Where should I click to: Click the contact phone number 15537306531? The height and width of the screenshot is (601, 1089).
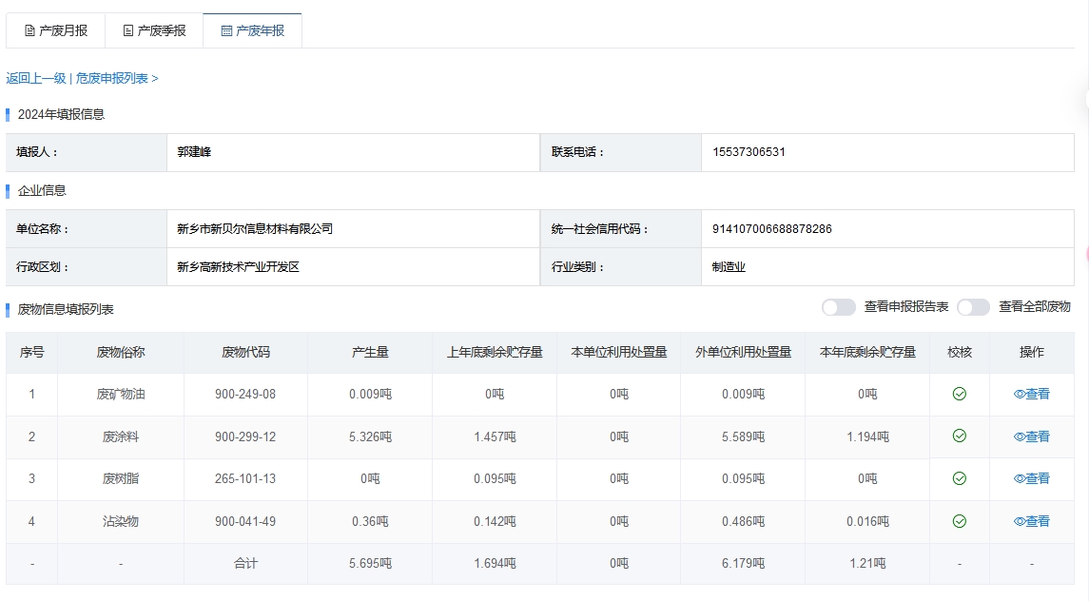point(749,152)
